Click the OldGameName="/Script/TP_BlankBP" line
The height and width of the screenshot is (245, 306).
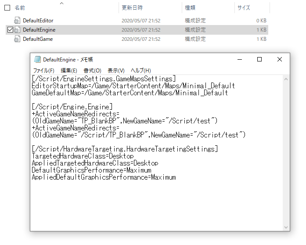coord(139,135)
